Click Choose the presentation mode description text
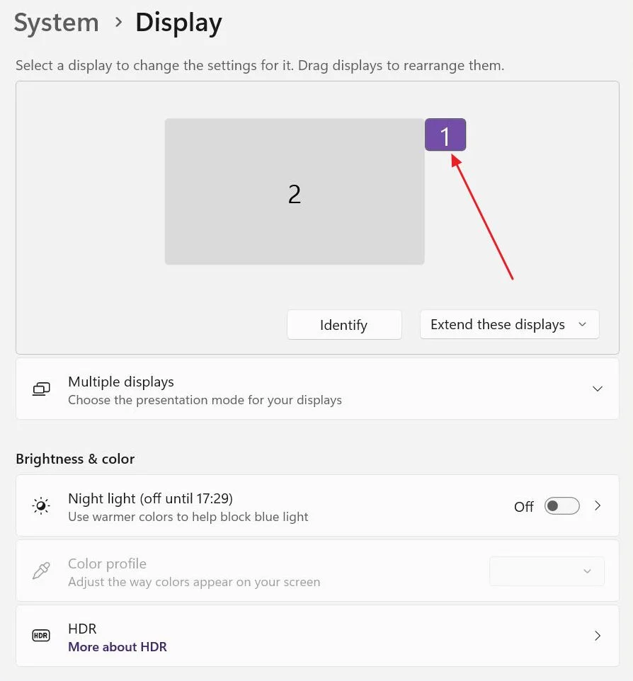Image resolution: width=633 pixels, height=681 pixels. point(205,400)
